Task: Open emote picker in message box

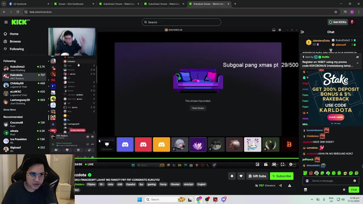Action: pos(354,181)
